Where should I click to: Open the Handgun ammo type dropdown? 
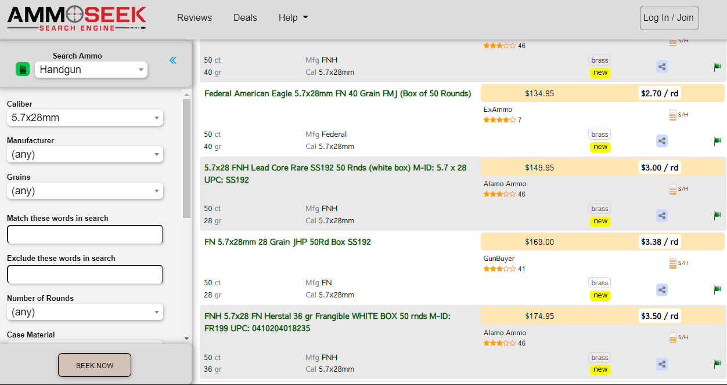tap(91, 70)
